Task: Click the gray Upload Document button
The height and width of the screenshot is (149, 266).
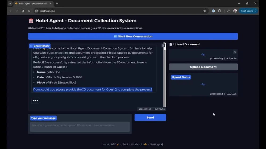Action: [203, 67]
